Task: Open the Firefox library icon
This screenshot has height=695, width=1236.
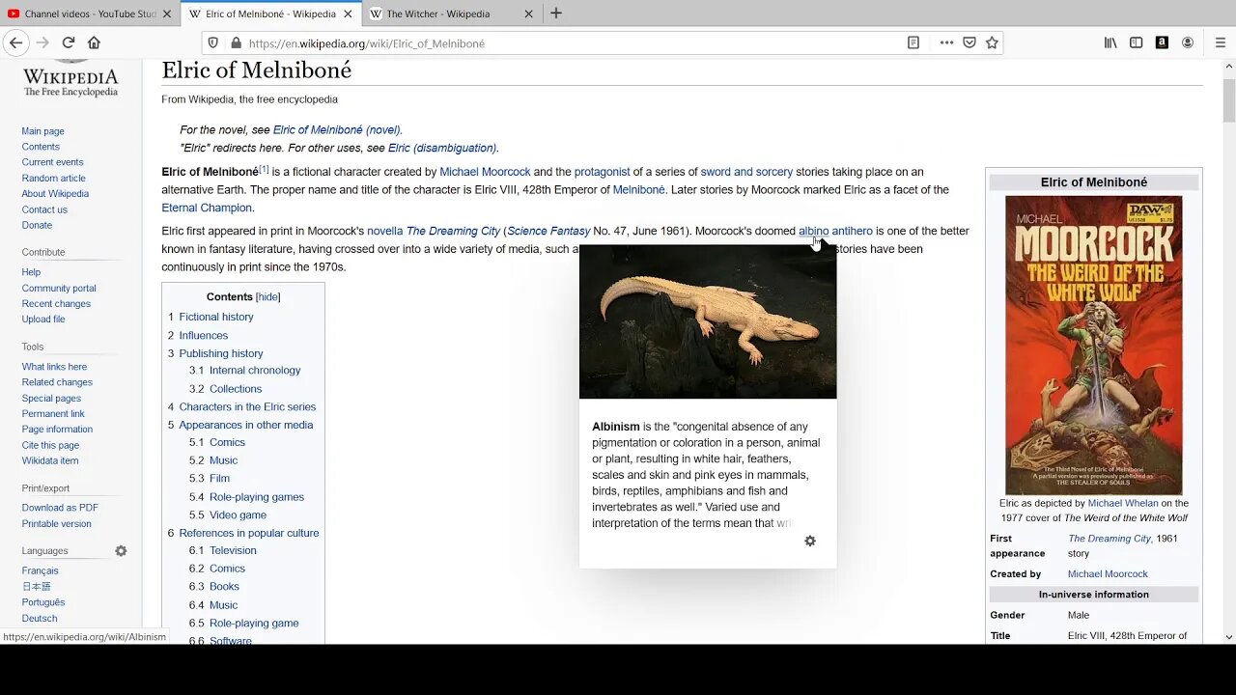Action: (x=1110, y=42)
